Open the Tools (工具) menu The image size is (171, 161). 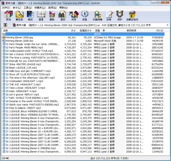click(x=28, y=8)
